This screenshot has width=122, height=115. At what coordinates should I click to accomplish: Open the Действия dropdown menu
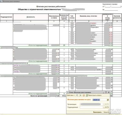71,95
